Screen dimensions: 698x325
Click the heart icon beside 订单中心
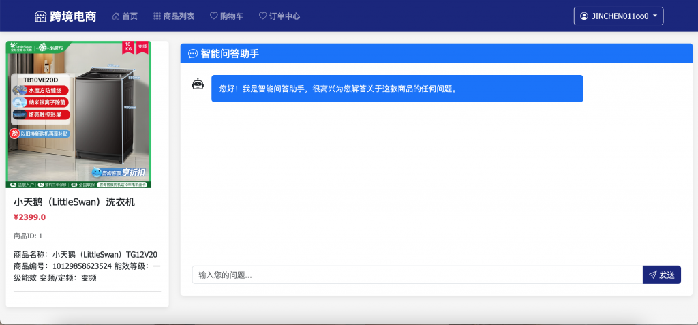coord(262,16)
